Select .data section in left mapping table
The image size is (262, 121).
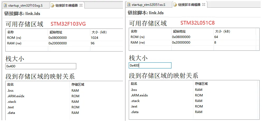[x=11, y=113]
